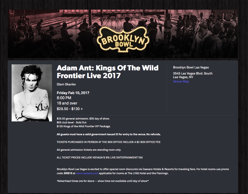Click the Friday Feb 10, 2017 date
Image resolution: width=248 pixels, height=194 pixels.
(x=73, y=93)
